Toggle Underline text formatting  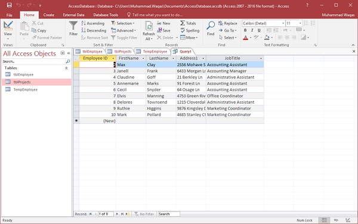point(259,30)
